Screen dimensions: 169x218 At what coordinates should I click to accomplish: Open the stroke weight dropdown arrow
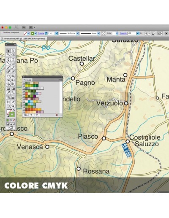click(56, 33)
